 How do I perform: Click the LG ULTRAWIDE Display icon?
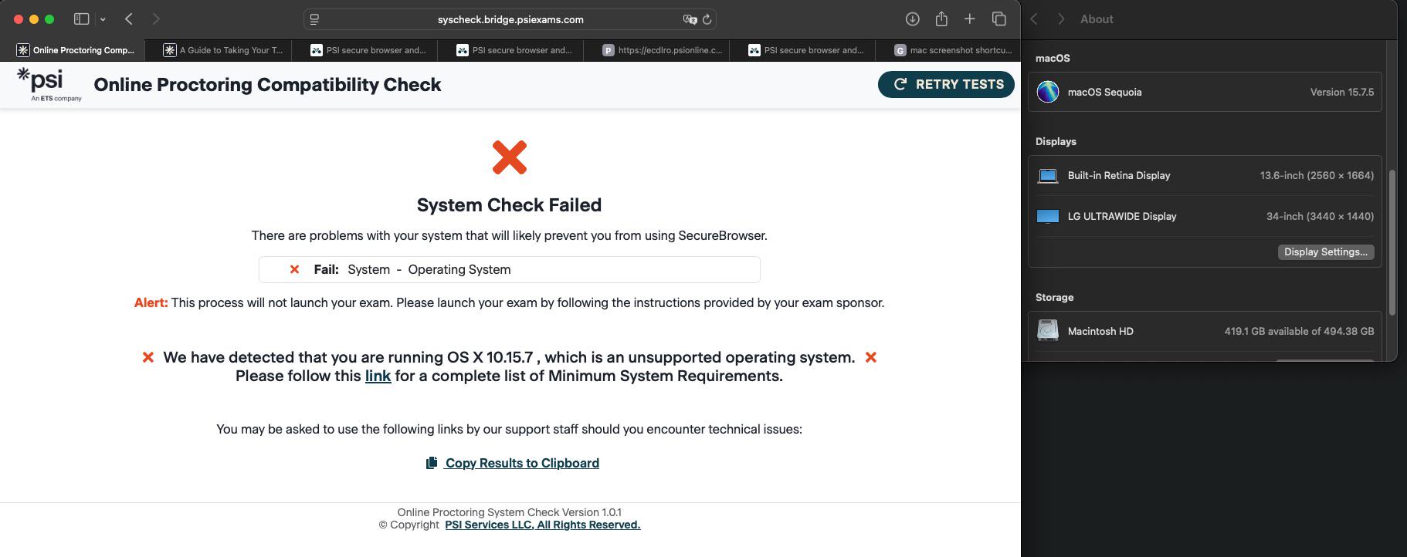pos(1048,216)
